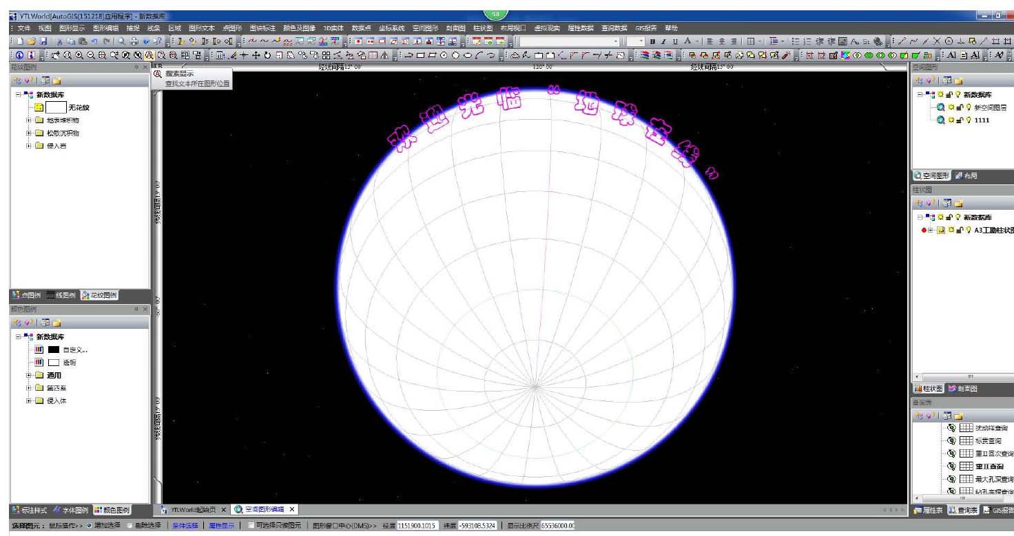Click the new folder icon in 空间图形 panel
The height and width of the screenshot is (536, 1014).
click(x=958, y=81)
